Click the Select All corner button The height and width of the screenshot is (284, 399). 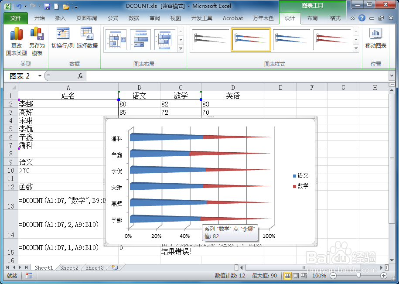tap(11, 87)
